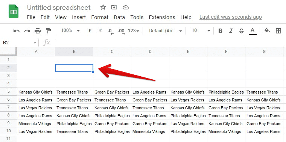
Task: Open the Data menu
Action: (x=119, y=17)
